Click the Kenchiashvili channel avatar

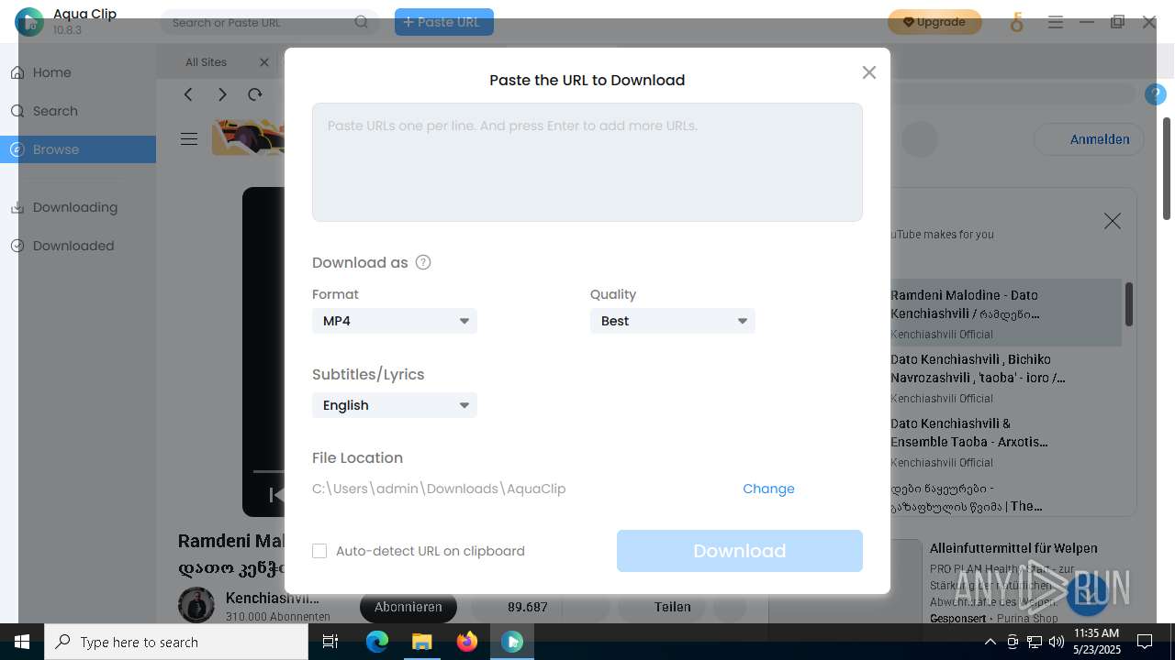(196, 606)
